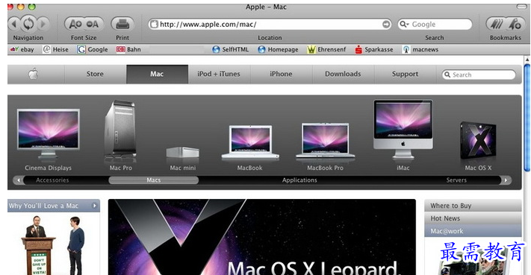The width and height of the screenshot is (531, 275).
Task: Click the right arrow of the product scroller
Action: 506,180
